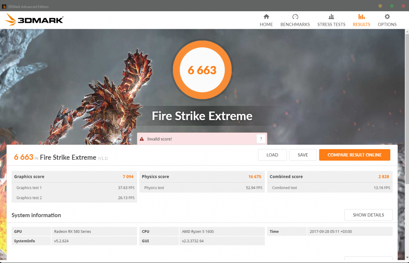409x263 pixels.
Task: Switch to the BENCHMARKS tab
Action: [295, 20]
